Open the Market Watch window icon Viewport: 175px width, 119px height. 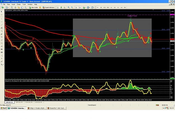(x=12, y=7)
